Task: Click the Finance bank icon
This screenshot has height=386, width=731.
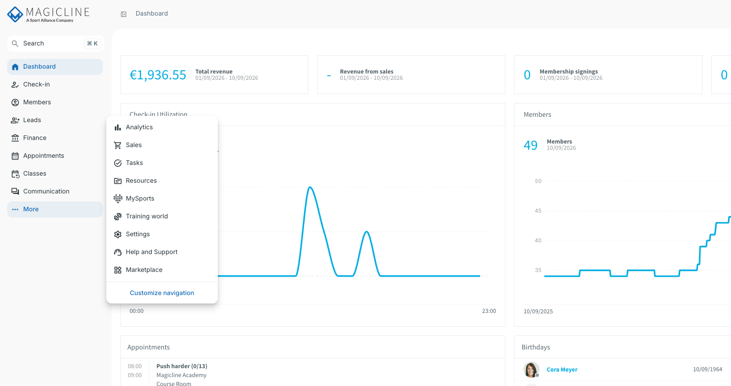Action: coord(15,138)
